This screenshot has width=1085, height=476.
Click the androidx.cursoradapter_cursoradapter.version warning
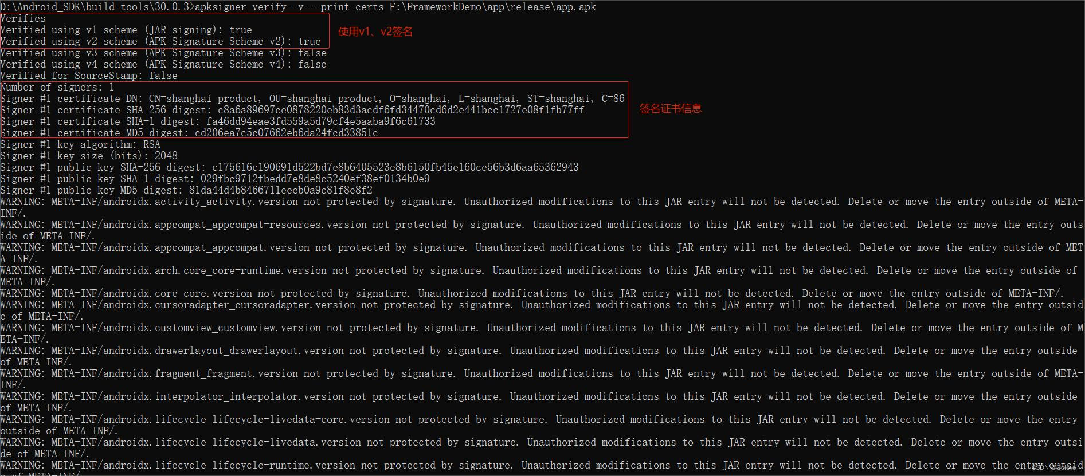(x=542, y=310)
